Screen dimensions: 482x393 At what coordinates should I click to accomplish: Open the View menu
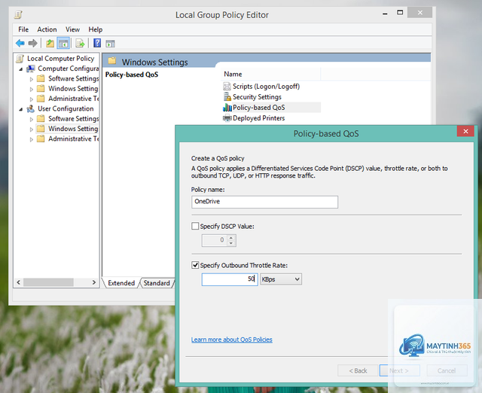(x=72, y=29)
